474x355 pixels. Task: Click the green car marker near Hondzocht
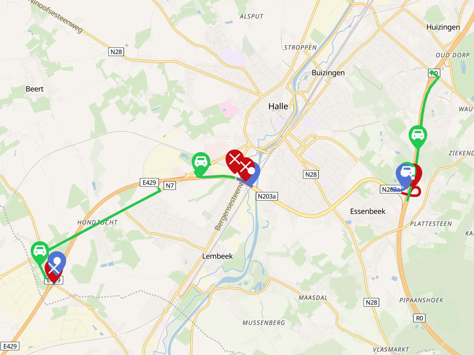(x=40, y=252)
